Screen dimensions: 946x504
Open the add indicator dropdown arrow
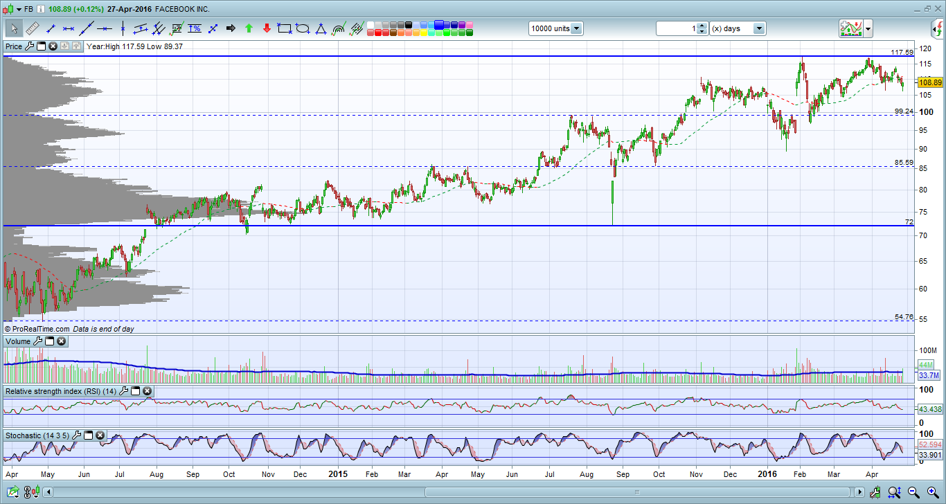coord(868,28)
